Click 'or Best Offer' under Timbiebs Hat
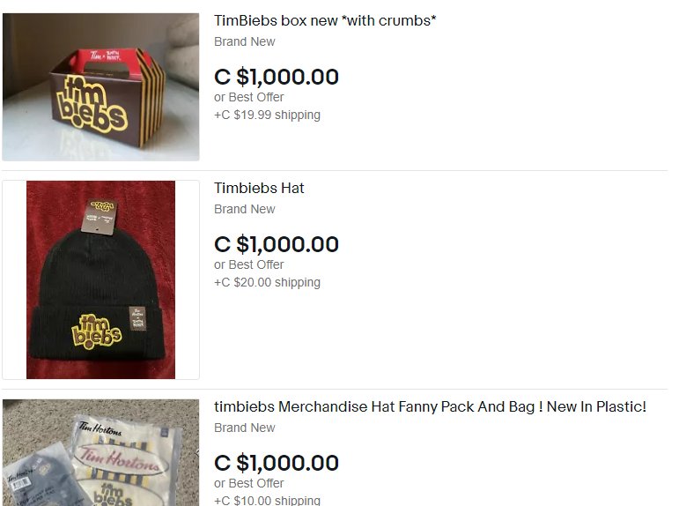This screenshot has width=679, height=506. [x=249, y=264]
